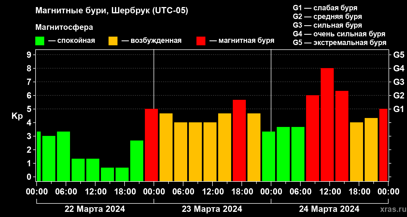Select the partial red bar at far right edge
This screenshot has width=407, height=217.
(x=383, y=145)
